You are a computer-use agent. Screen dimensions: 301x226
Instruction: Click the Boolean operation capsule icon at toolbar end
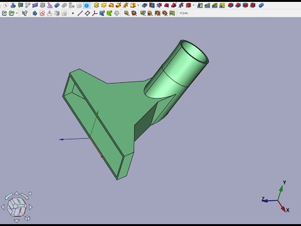(x=261, y=5)
